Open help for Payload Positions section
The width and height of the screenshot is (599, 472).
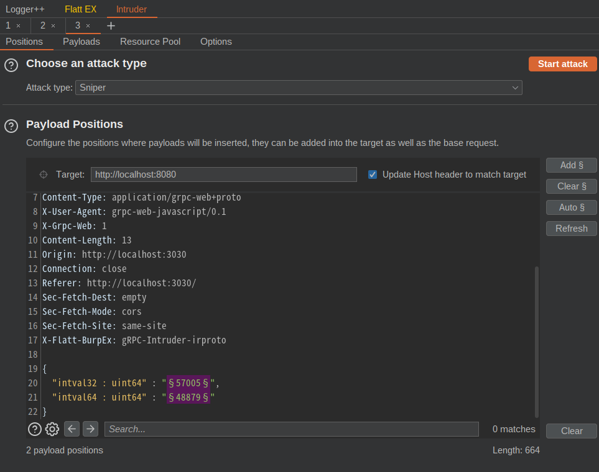click(11, 126)
